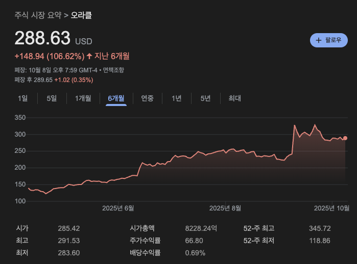
Task: Click the 오라클 breadcrumb title
Action: pos(81,15)
